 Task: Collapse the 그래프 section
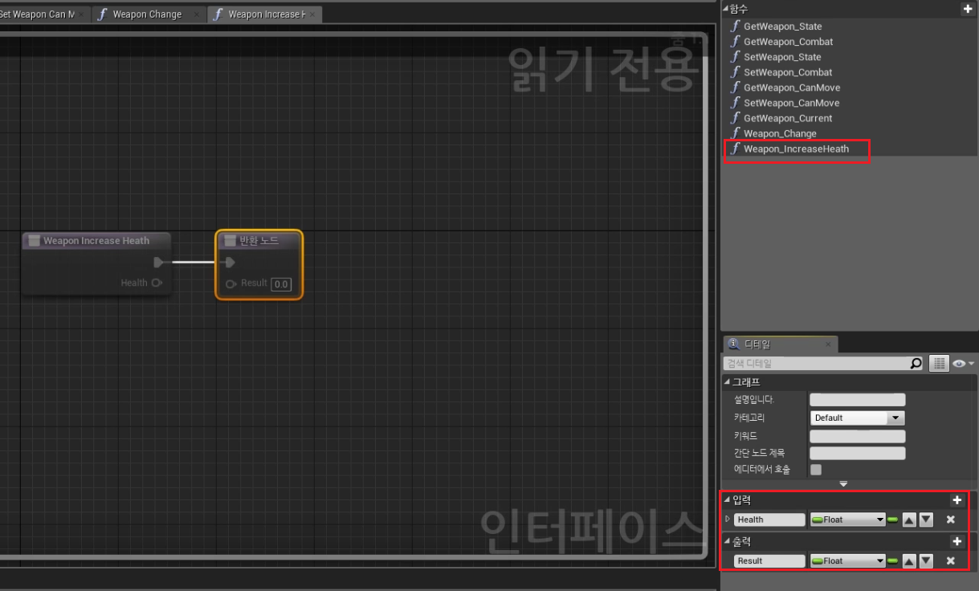tap(727, 382)
